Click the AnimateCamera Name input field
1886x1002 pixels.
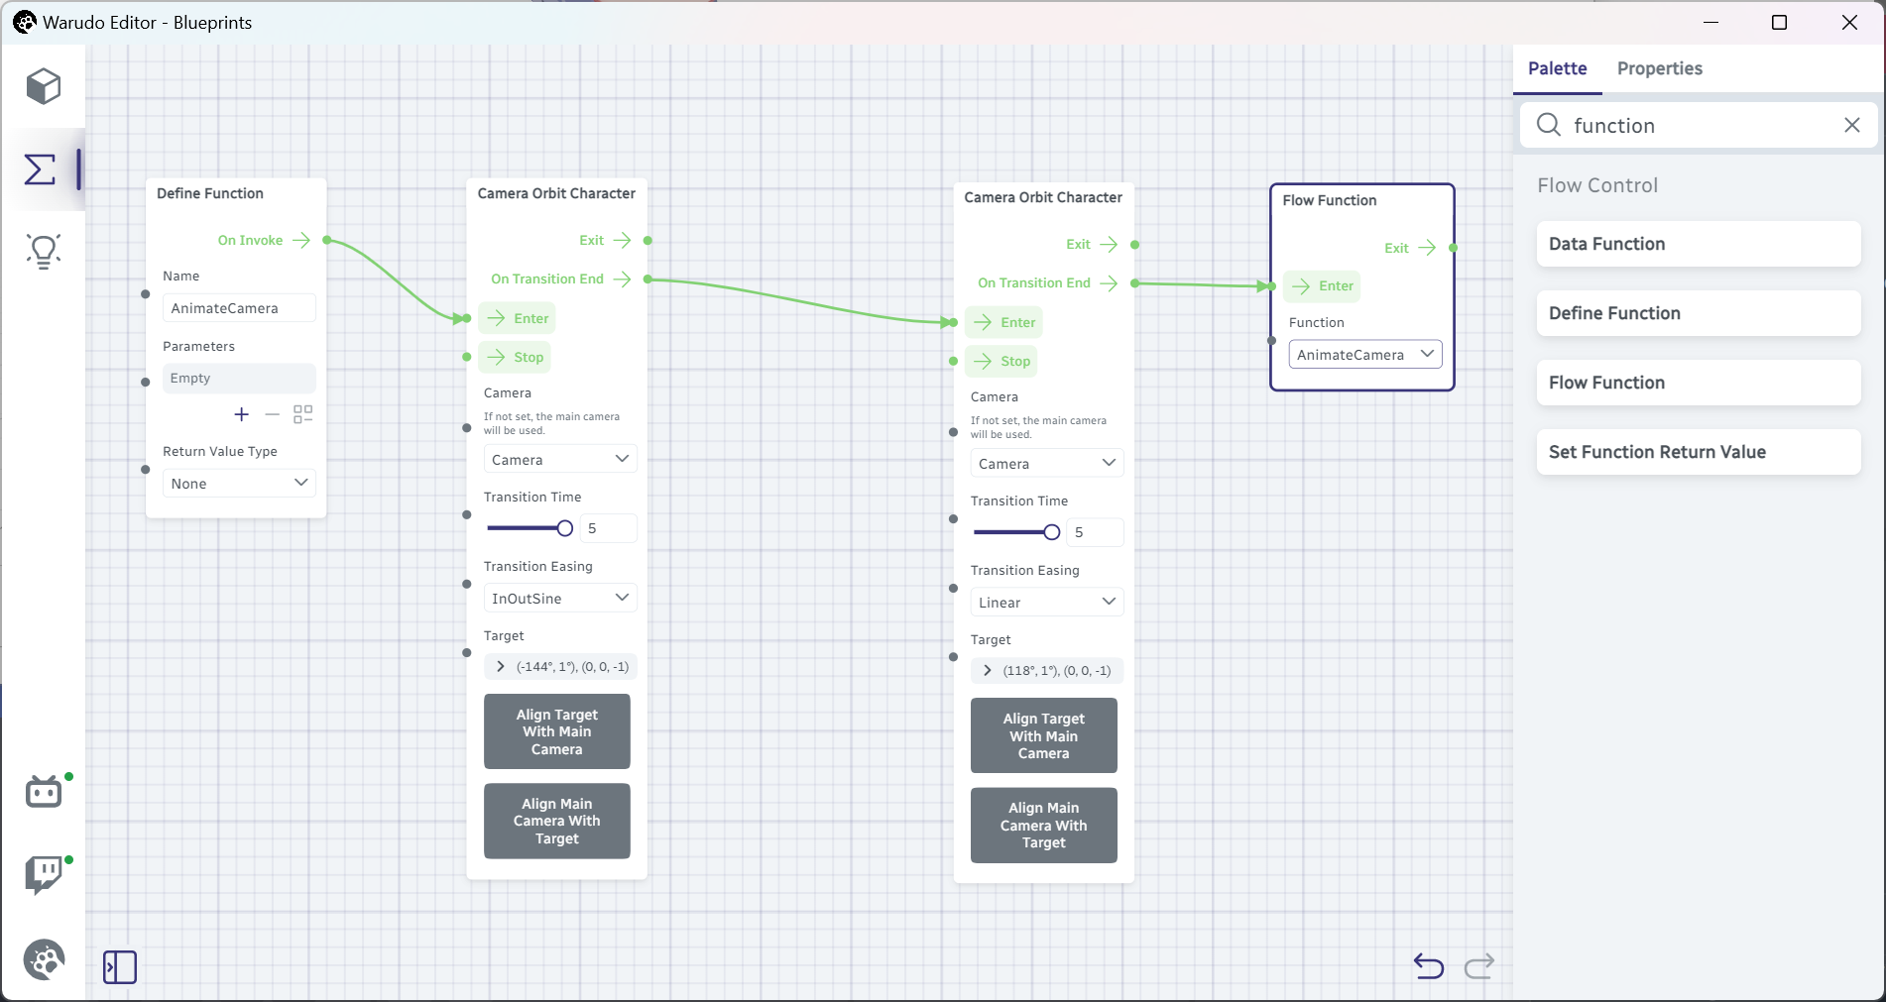pyautogui.click(x=239, y=308)
